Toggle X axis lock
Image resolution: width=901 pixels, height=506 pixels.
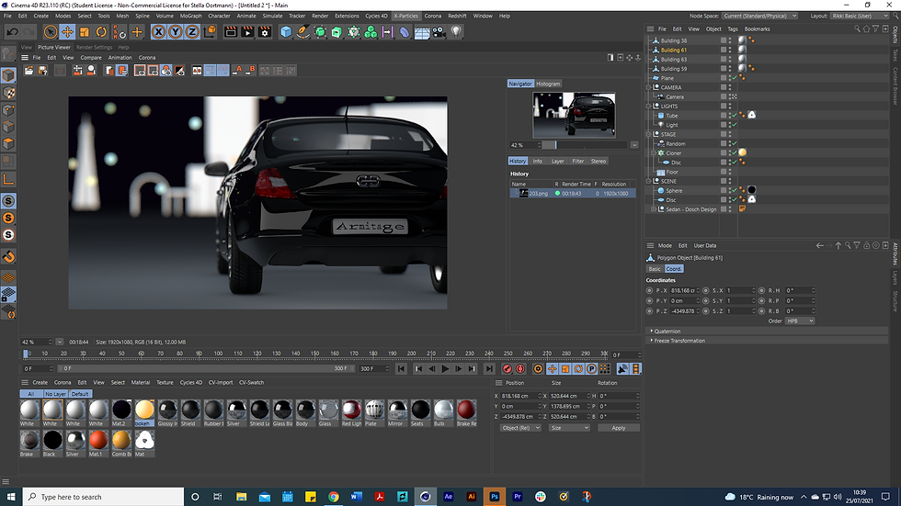coord(158,32)
